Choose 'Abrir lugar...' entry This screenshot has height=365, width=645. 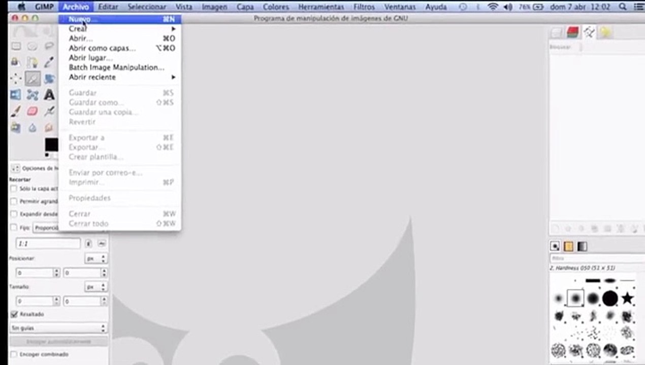click(x=121, y=58)
